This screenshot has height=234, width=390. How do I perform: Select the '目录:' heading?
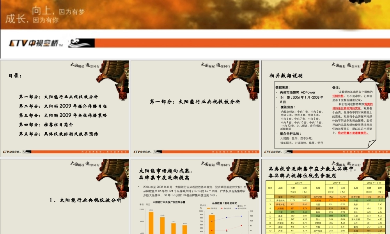pos(15,76)
